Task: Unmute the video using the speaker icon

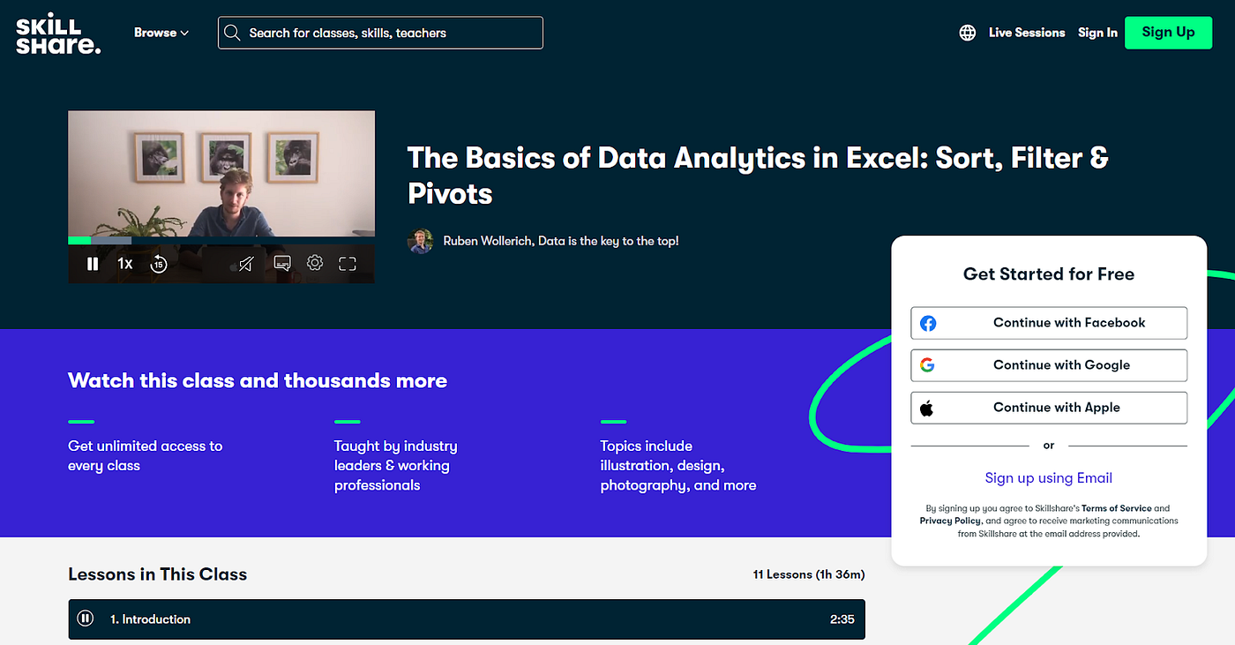Action: point(246,264)
